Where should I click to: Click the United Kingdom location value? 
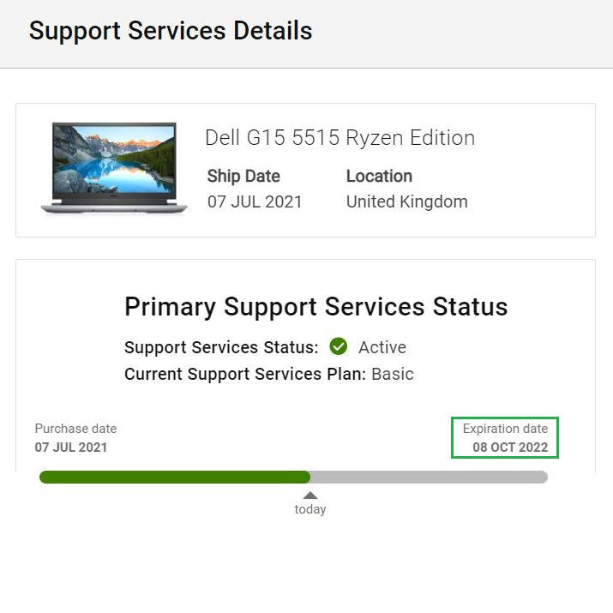406,202
